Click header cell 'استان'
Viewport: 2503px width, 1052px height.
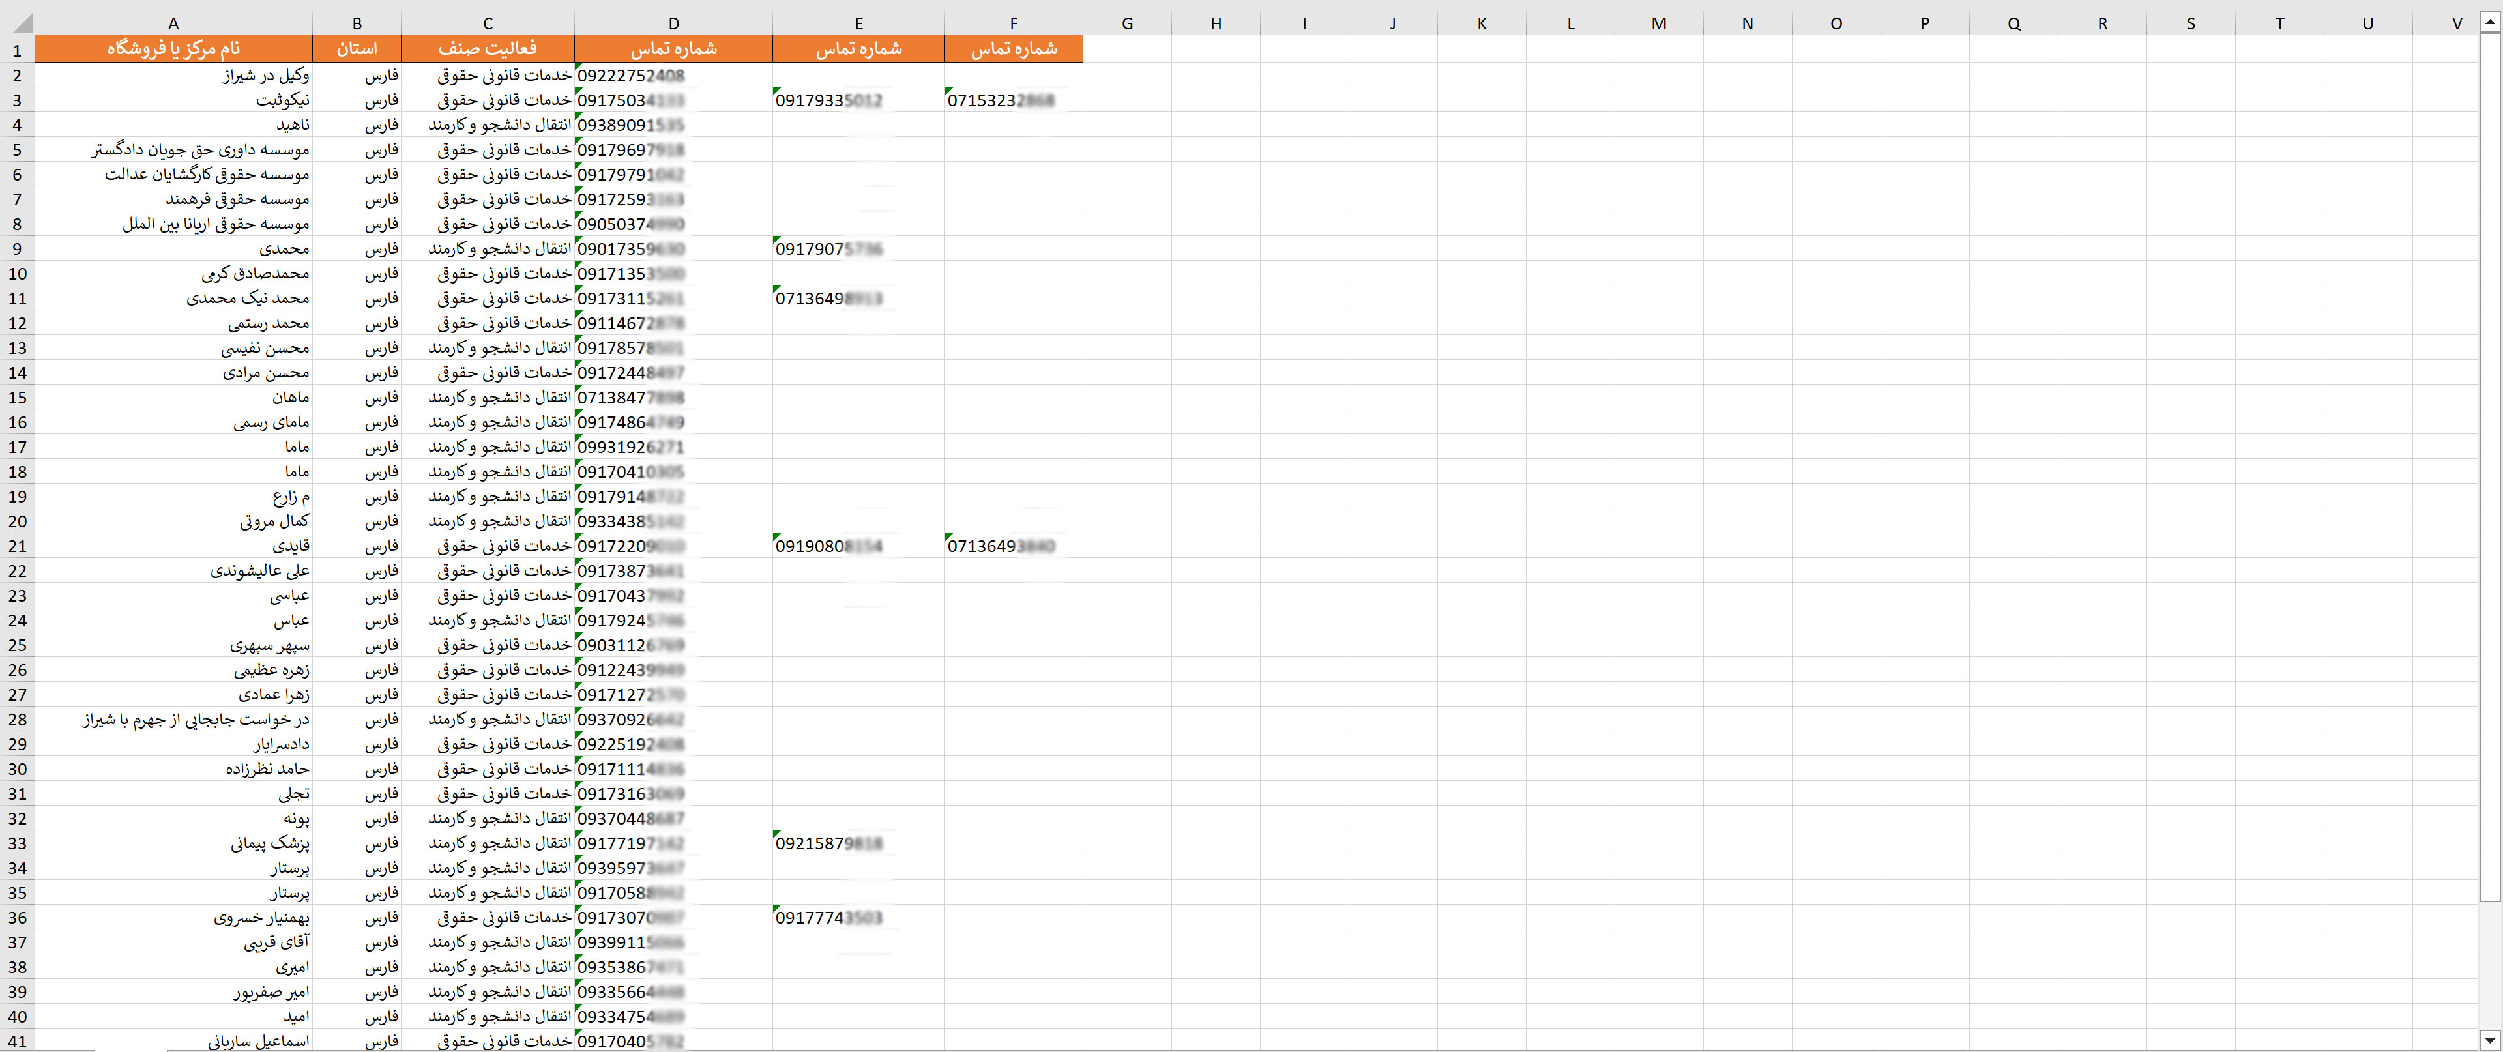[357, 49]
